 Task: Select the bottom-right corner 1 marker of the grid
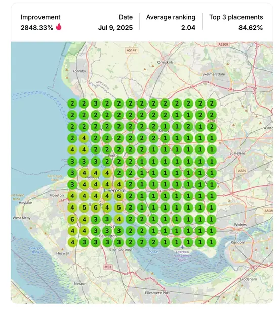pyautogui.click(x=212, y=242)
